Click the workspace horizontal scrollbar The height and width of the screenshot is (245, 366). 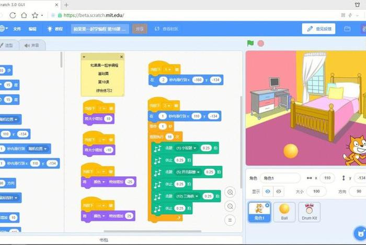tap(153, 231)
